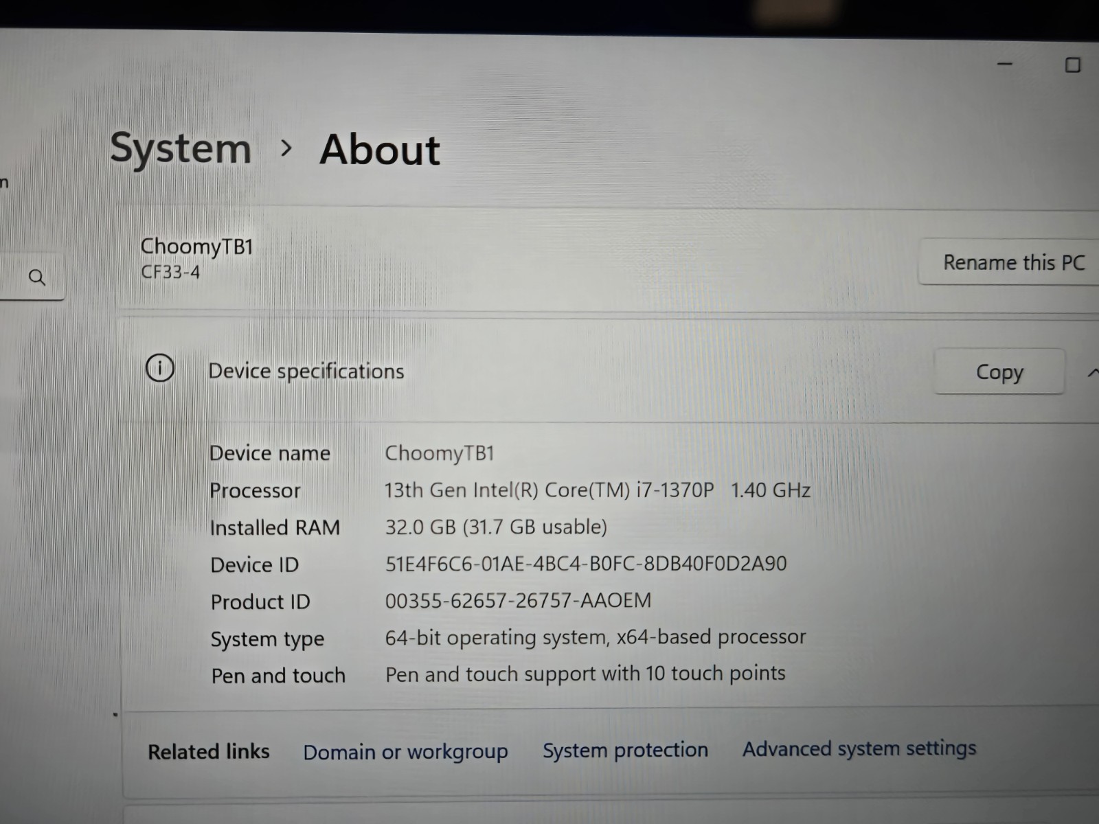The image size is (1099, 824).
Task: Click the ChoomyTB1 name in header card
Action: click(196, 246)
